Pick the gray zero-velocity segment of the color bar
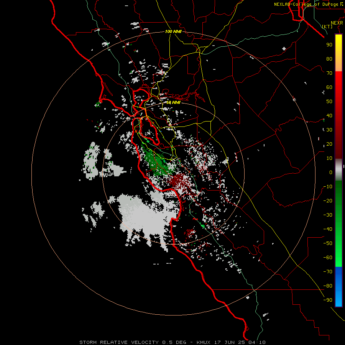The height and width of the screenshot is (345, 345). pyautogui.click(x=338, y=170)
